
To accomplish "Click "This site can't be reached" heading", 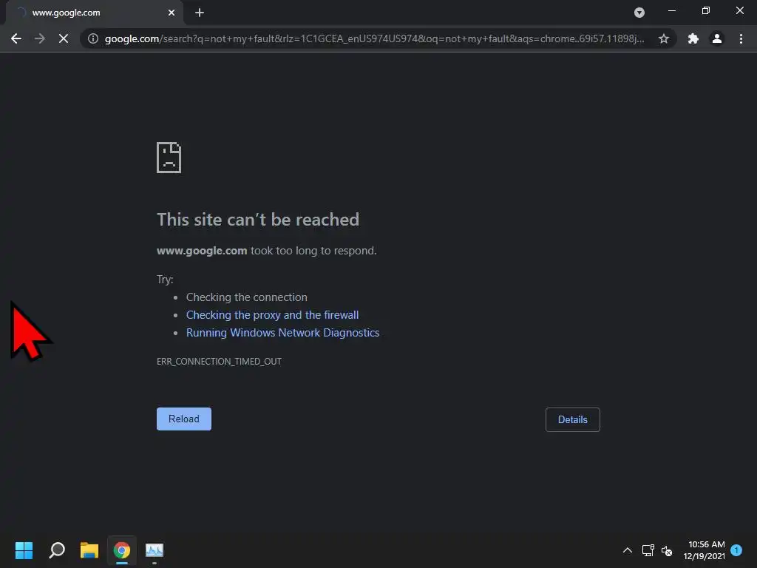I will [x=258, y=220].
